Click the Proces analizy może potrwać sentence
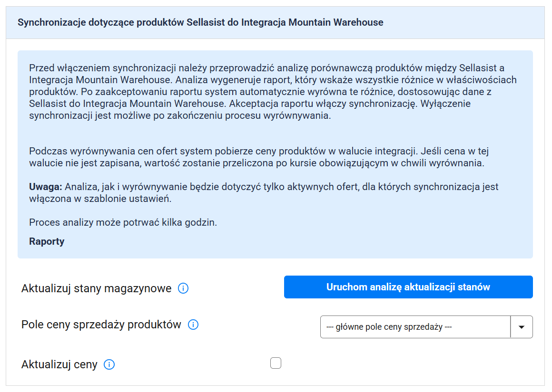Viewport: 552px width, 392px height. [123, 222]
